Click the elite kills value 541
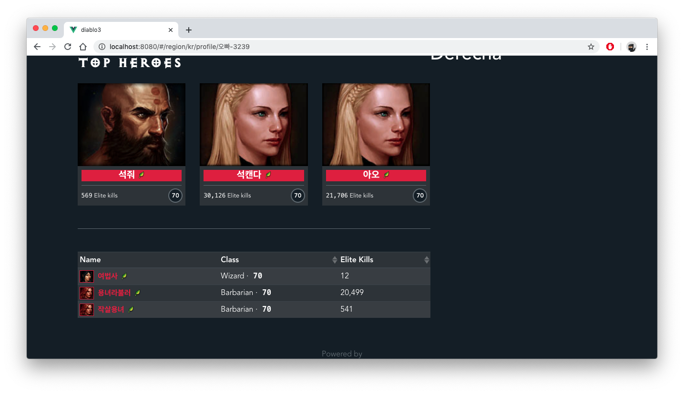 click(347, 309)
